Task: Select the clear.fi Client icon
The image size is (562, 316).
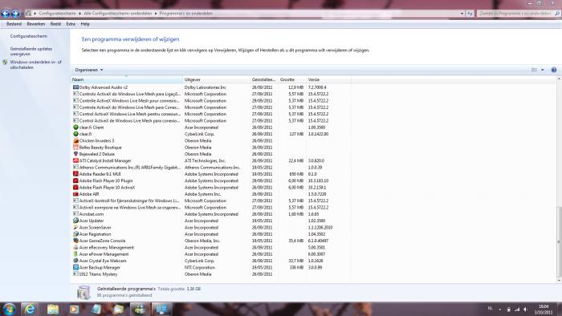Action: point(75,128)
